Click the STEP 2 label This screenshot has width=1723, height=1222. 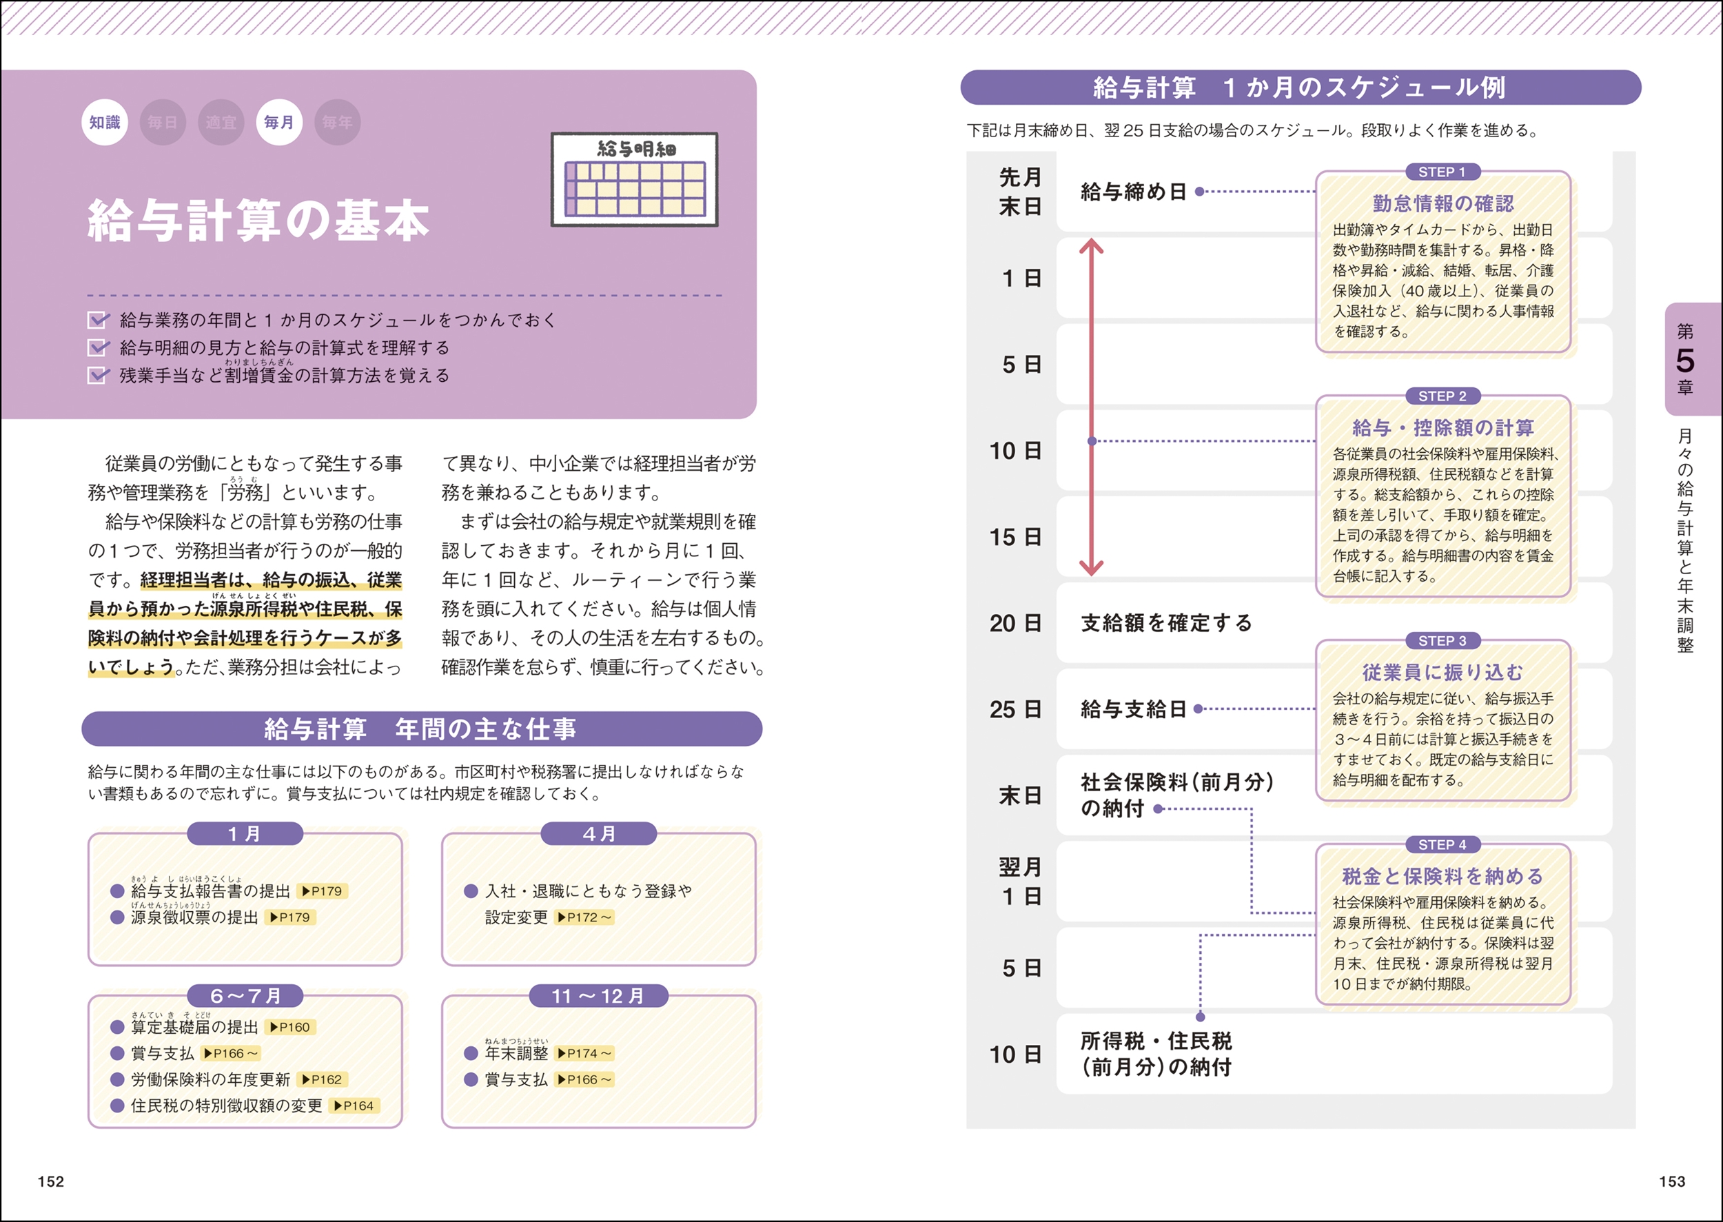(x=1442, y=396)
